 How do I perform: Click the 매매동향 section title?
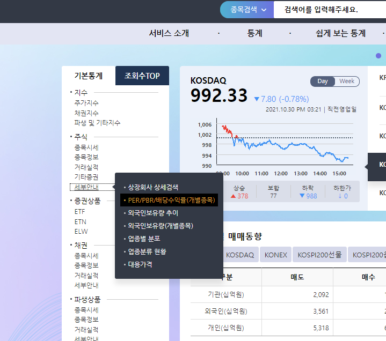(x=245, y=236)
